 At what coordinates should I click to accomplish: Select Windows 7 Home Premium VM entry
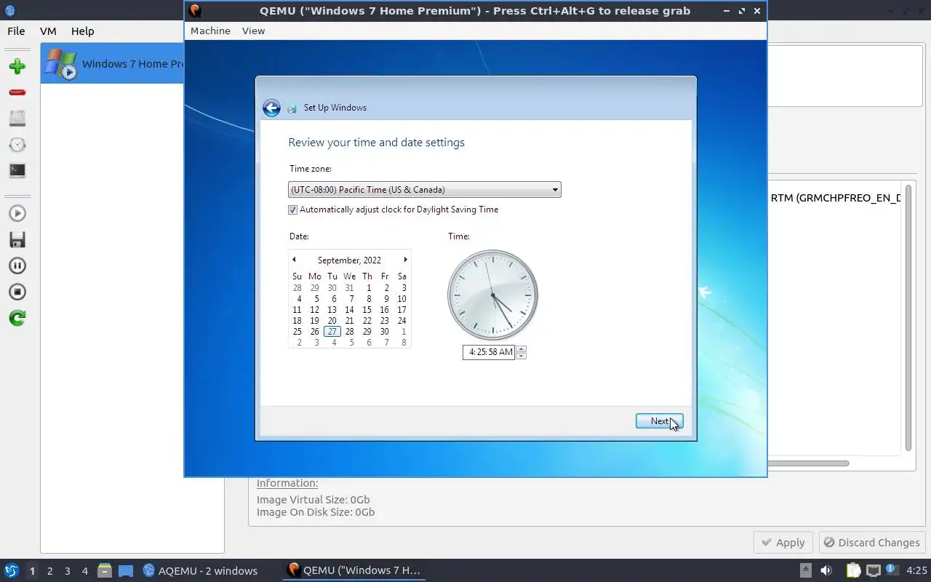[x=113, y=63]
